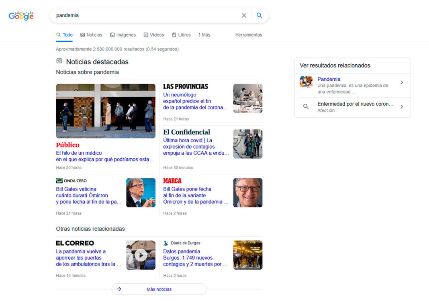Switch to the Imágenes tab
The width and height of the screenshot is (429, 301).
tap(123, 35)
